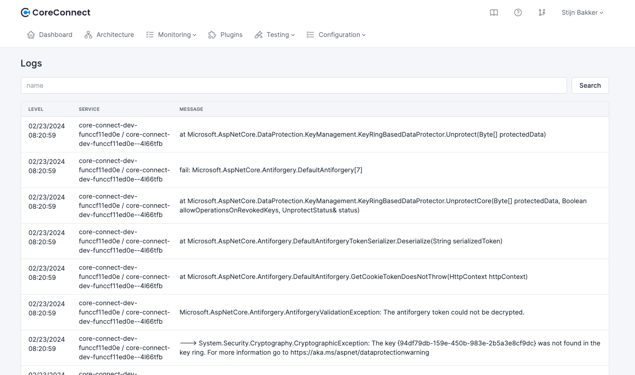Open the Plugins page
This screenshot has width=635, height=375.
click(x=231, y=35)
